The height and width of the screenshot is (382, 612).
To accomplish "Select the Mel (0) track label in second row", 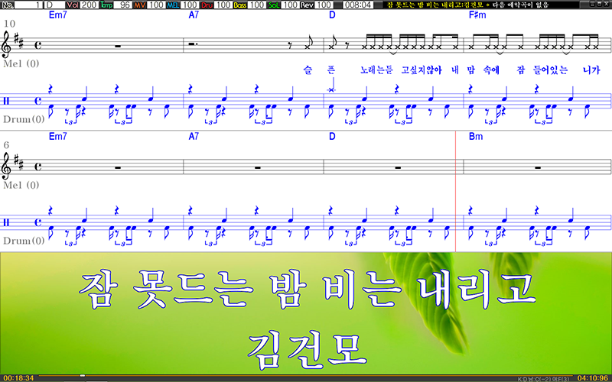I will 21,185.
